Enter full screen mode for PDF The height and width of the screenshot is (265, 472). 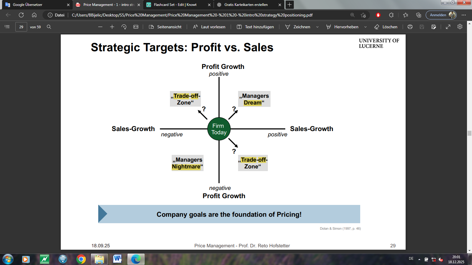[448, 27]
